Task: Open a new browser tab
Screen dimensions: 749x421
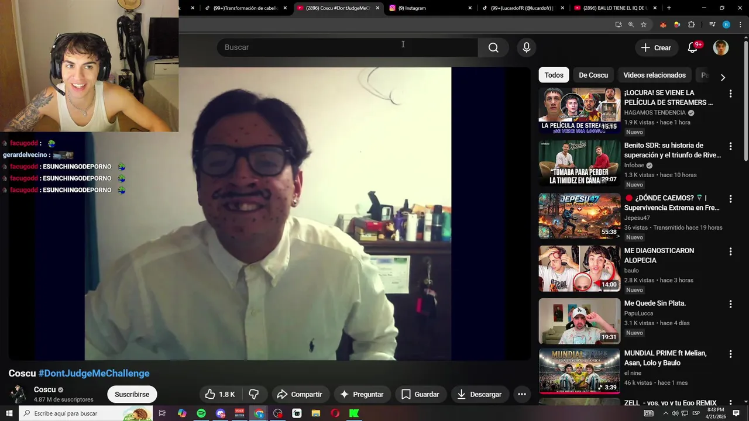Action: point(669,8)
